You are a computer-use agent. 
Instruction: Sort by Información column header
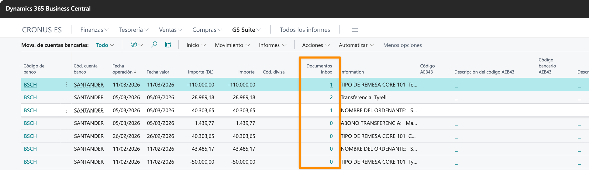click(352, 72)
